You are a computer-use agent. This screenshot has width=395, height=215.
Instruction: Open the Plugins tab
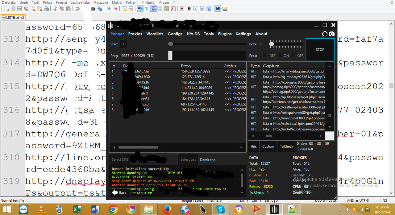pos(225,34)
